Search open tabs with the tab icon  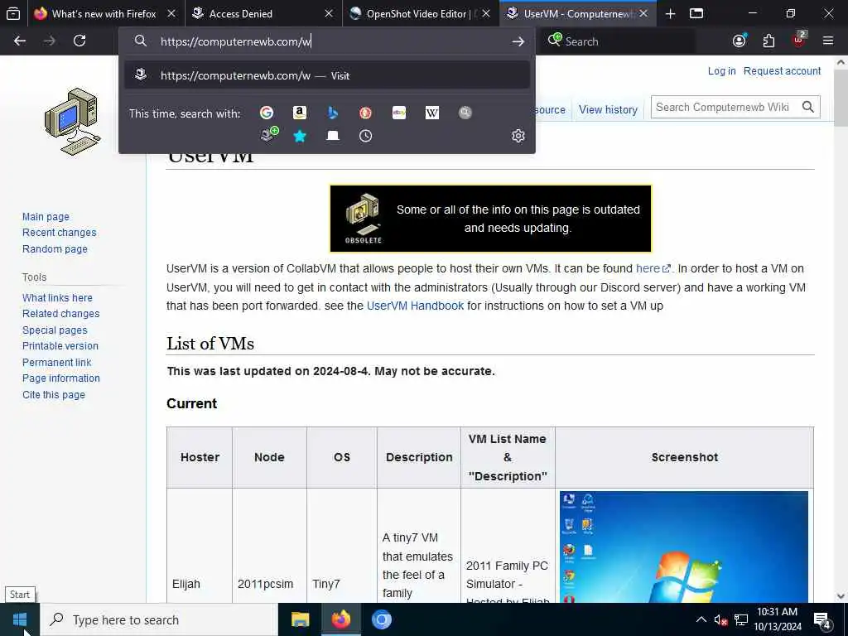[x=333, y=136]
